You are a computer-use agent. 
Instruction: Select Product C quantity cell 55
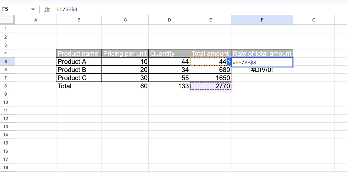(169, 78)
